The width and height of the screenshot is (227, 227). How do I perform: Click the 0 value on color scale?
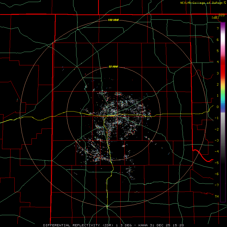point(218,107)
